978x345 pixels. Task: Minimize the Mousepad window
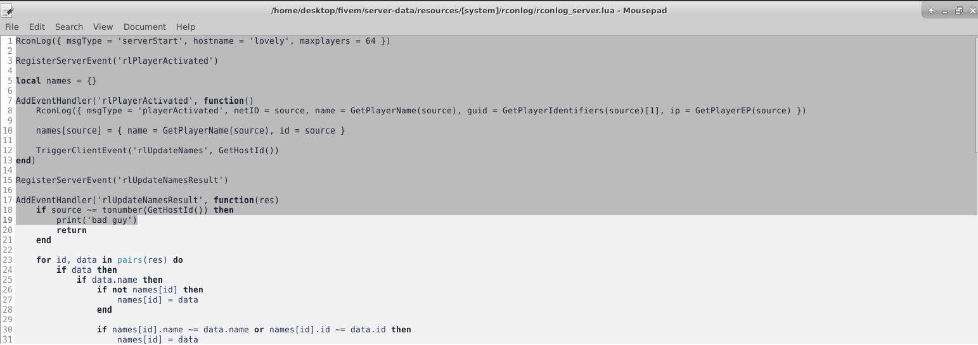coord(944,10)
